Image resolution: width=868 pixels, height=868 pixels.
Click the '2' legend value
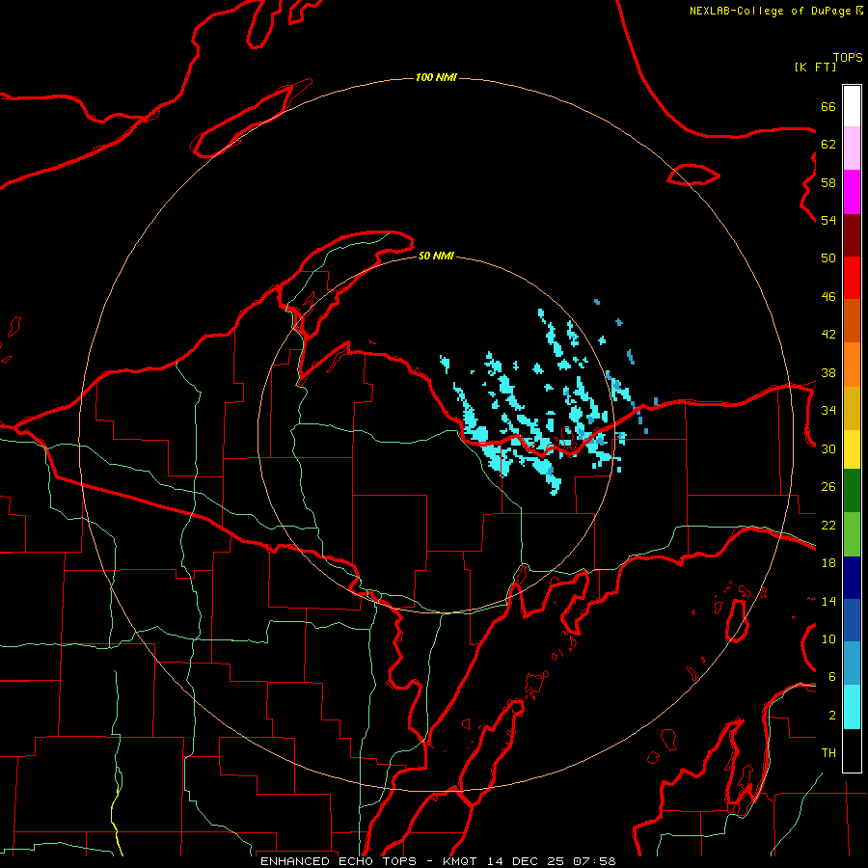(832, 716)
